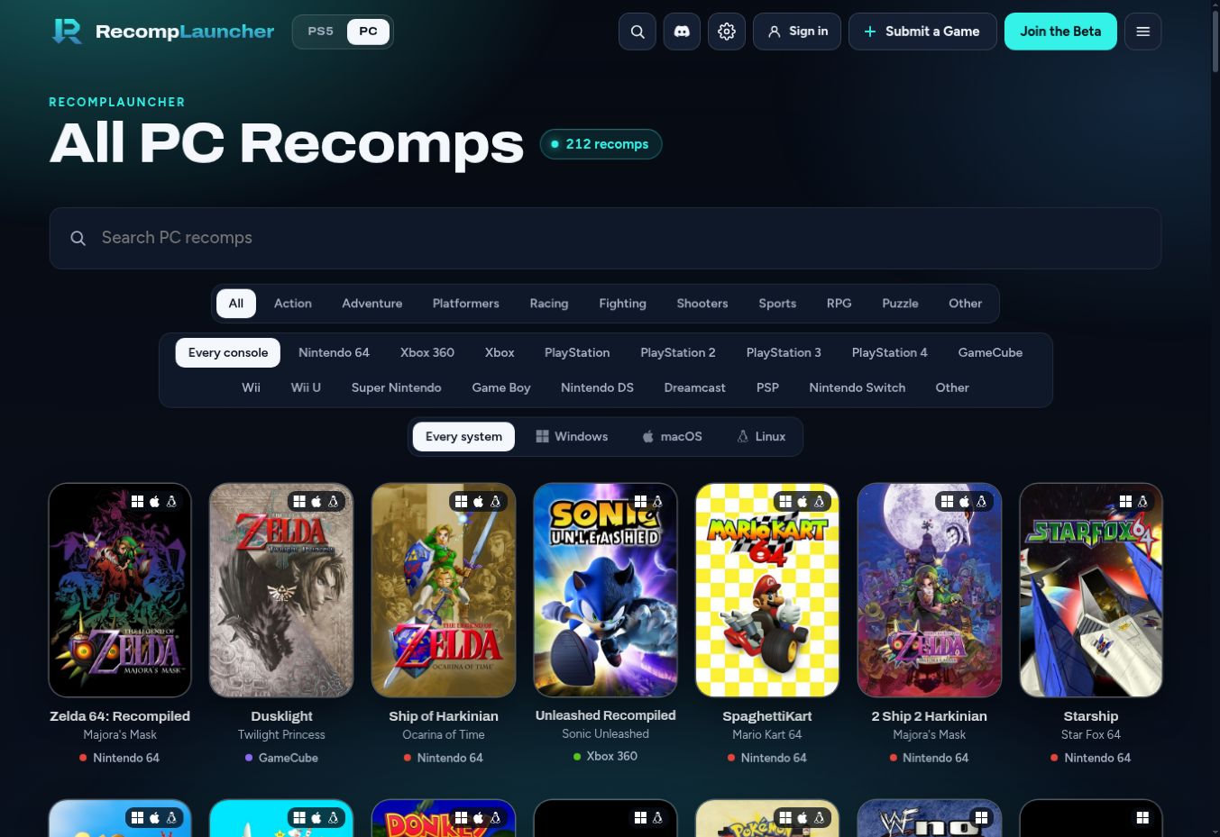Select the Adventure genre filter
This screenshot has height=837, width=1220.
coord(372,304)
